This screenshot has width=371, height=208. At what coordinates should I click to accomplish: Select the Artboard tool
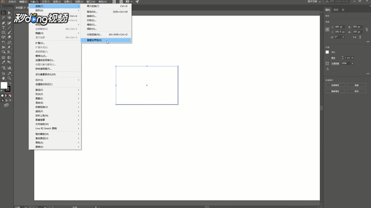point(3,74)
